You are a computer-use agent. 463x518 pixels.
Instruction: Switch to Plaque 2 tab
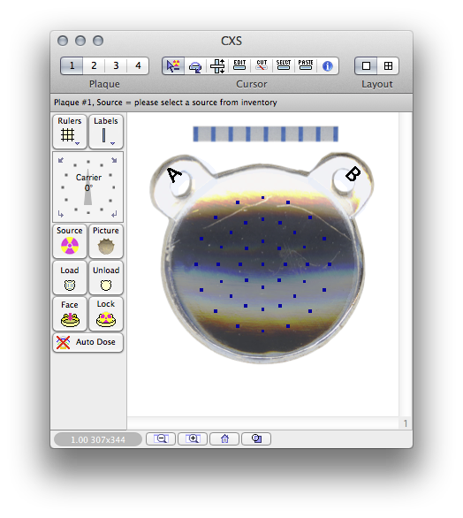[x=94, y=65]
